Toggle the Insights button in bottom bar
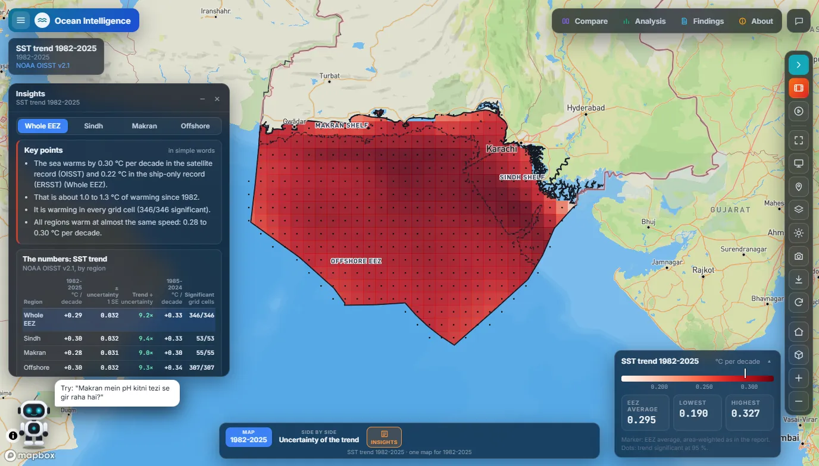819x466 pixels. click(384, 437)
